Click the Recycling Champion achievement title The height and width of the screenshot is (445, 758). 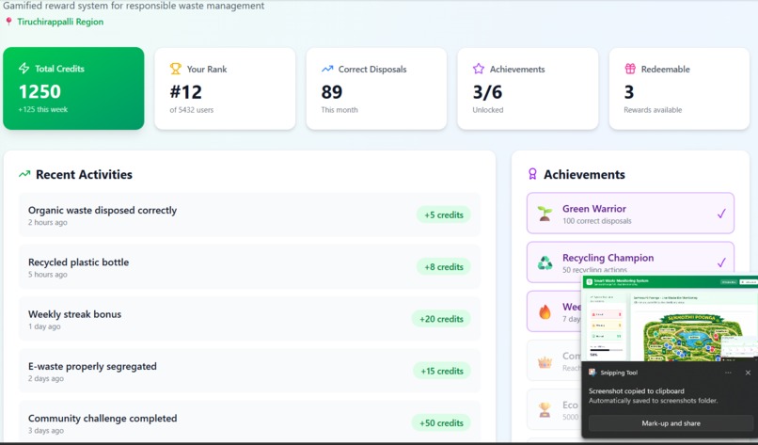[x=608, y=258]
